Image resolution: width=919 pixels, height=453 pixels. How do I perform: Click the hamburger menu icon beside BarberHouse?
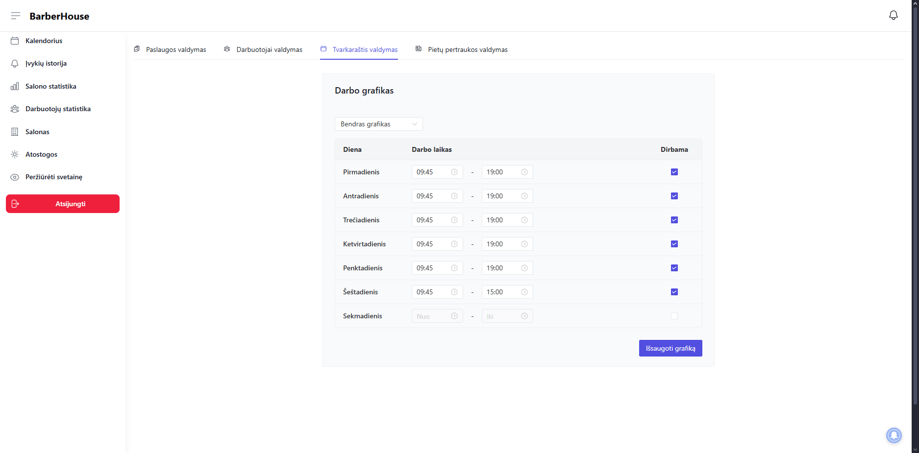click(16, 16)
